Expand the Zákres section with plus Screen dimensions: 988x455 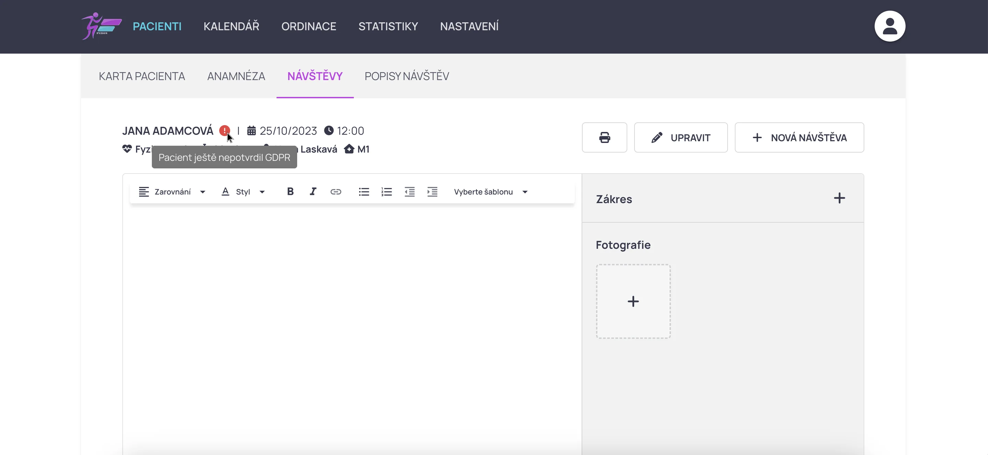coord(839,198)
